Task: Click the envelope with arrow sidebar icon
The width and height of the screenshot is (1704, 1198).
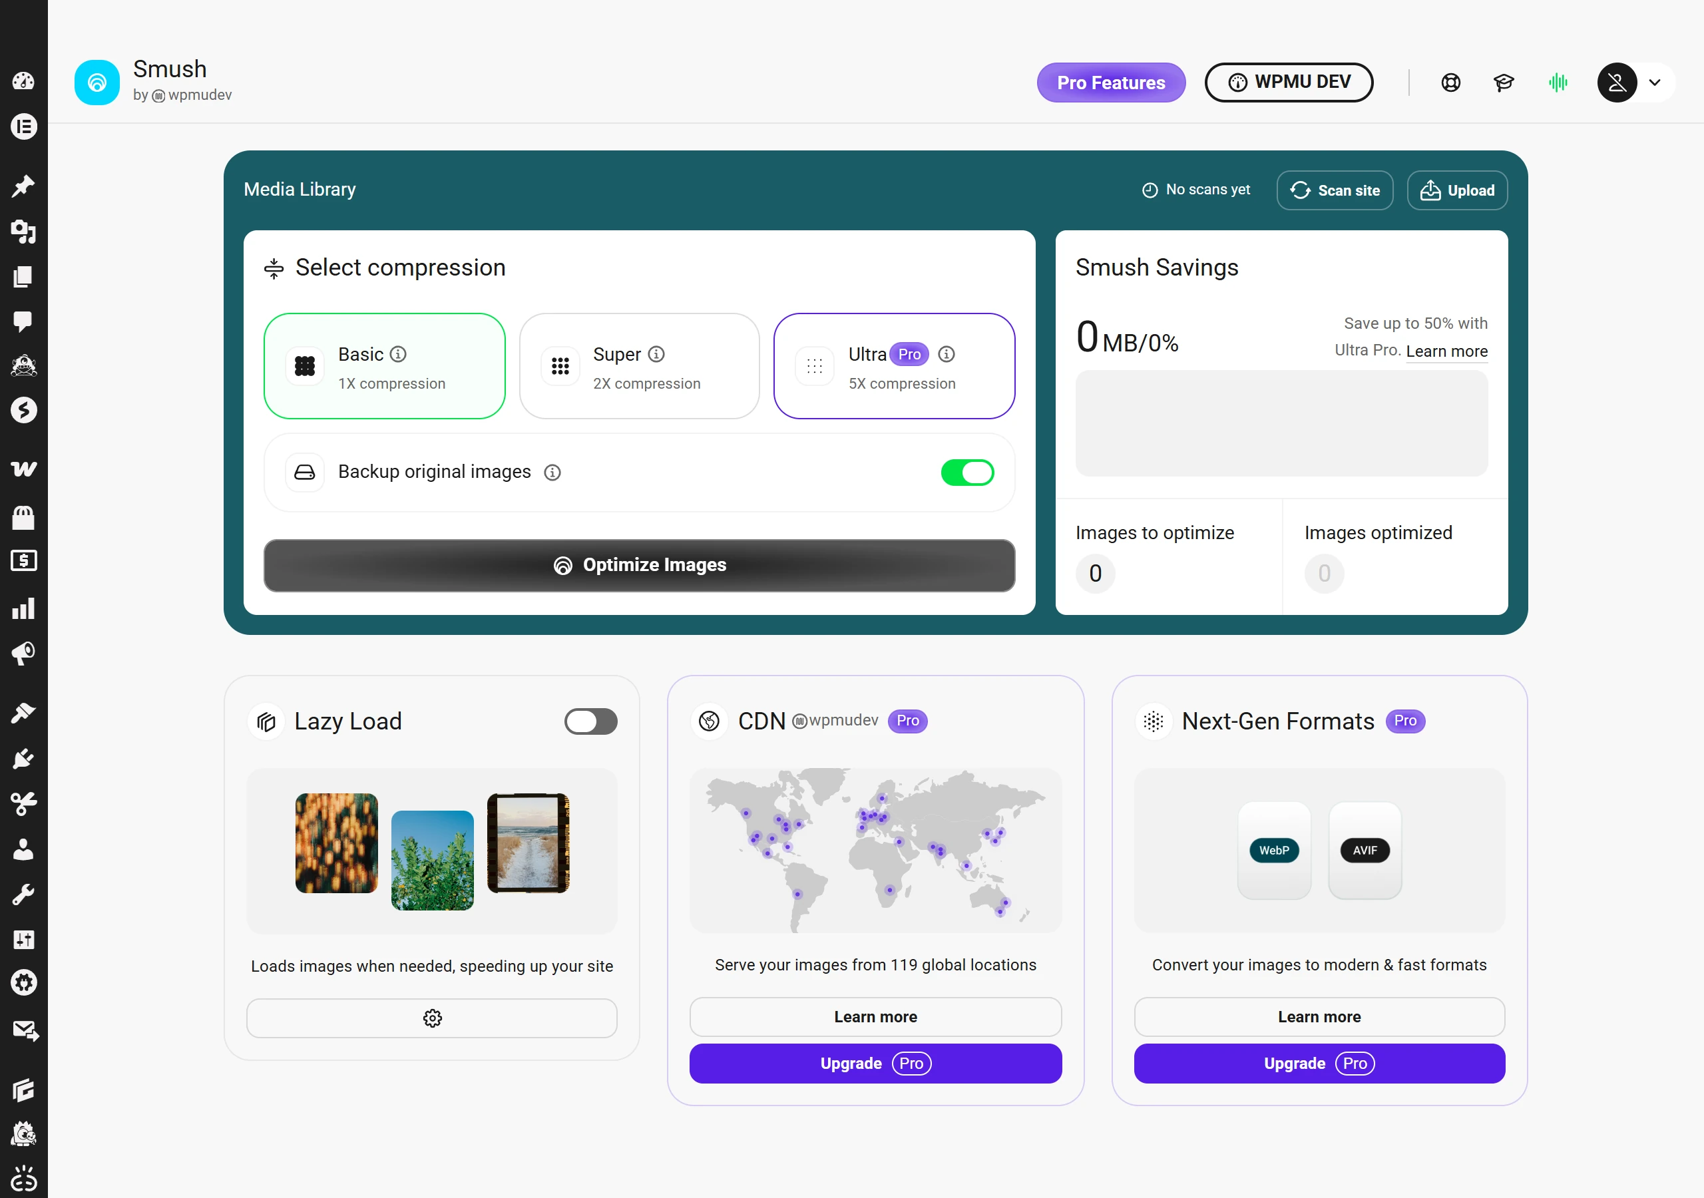Action: point(25,1030)
